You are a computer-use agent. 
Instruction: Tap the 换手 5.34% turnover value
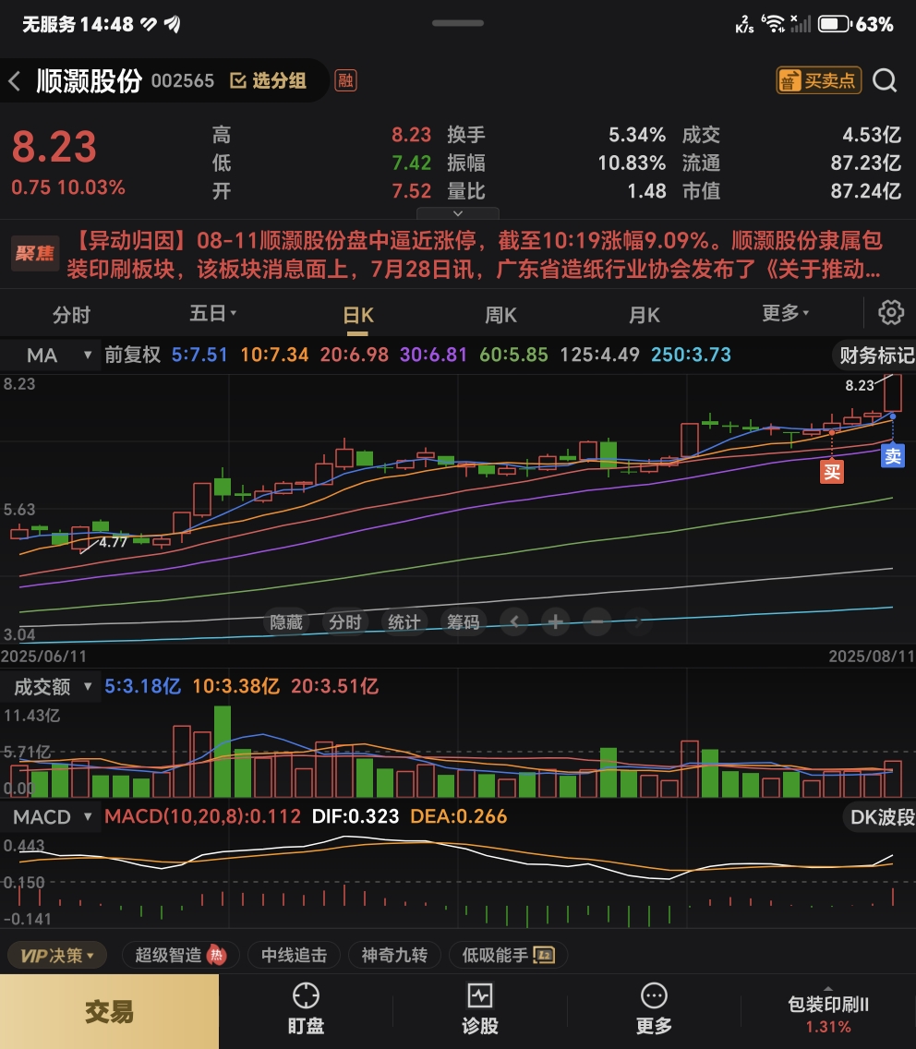[x=636, y=135]
